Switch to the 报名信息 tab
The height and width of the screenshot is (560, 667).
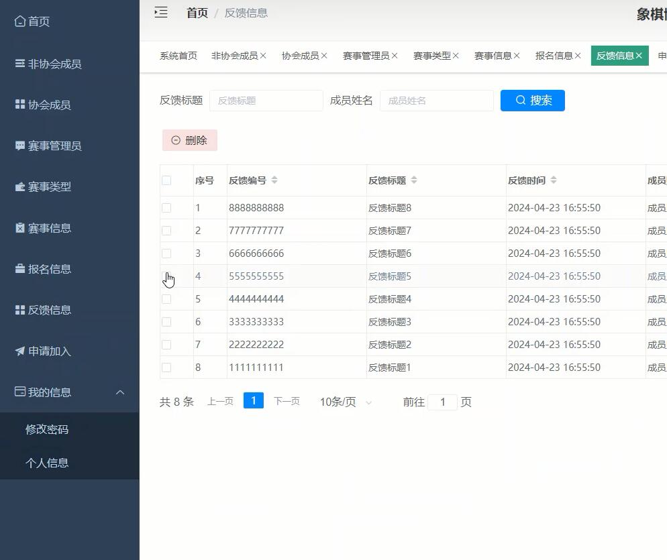click(554, 56)
